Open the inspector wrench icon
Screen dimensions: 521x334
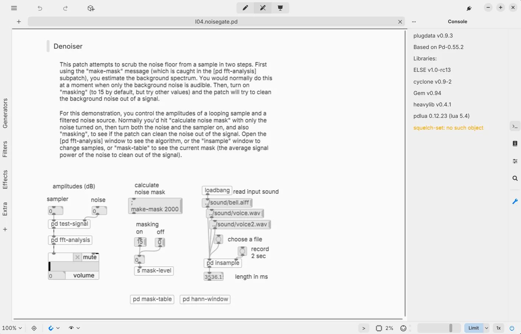coord(515,201)
